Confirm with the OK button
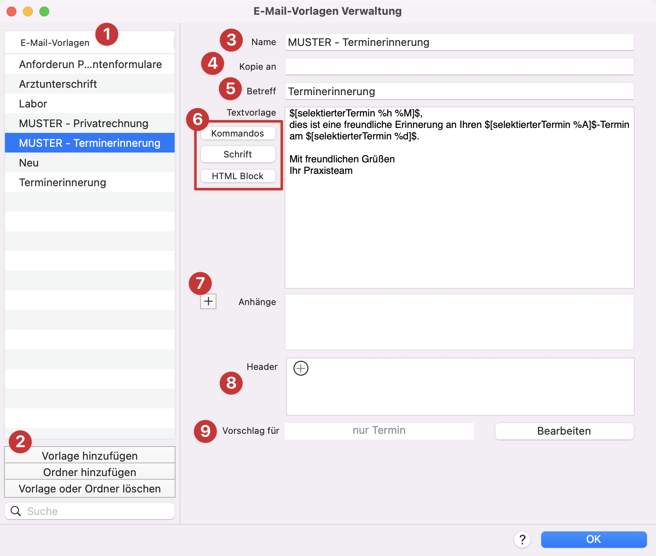656x556 pixels. coord(594,539)
